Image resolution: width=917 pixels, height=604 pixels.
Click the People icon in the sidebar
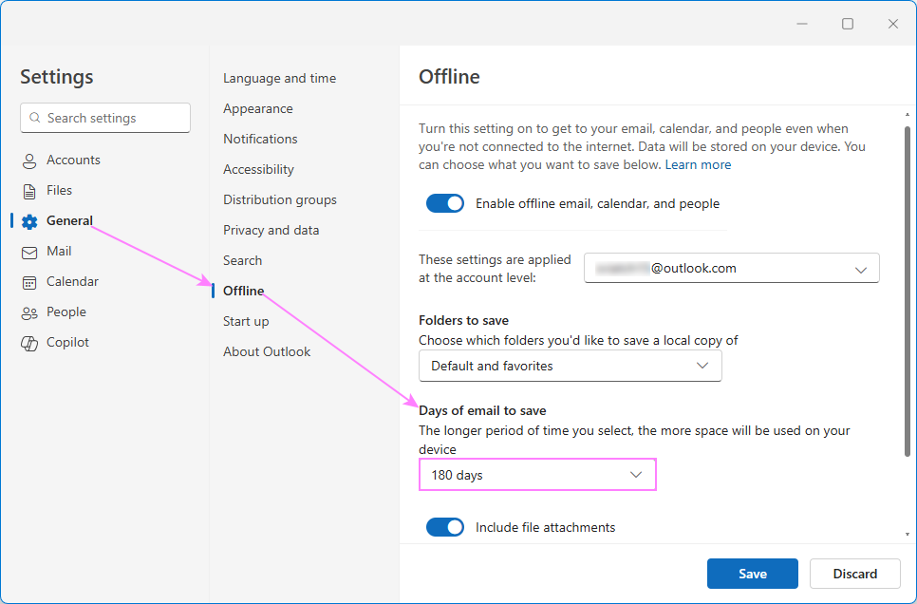coord(28,311)
